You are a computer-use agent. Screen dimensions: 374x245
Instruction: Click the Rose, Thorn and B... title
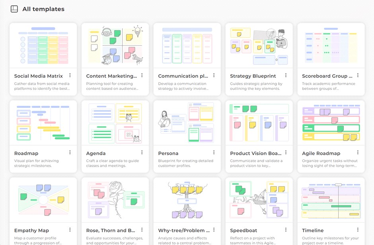click(x=111, y=230)
